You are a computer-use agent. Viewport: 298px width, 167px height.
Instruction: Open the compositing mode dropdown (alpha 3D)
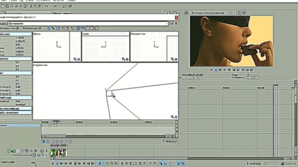10,28
